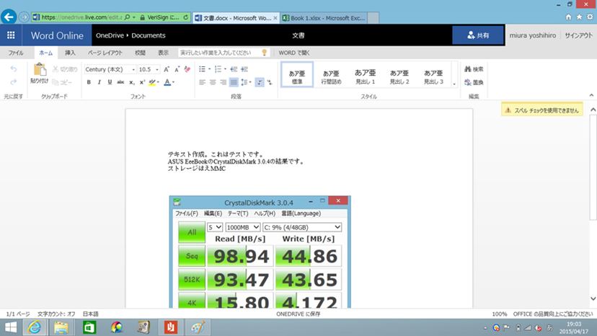Collapse the ribbon with the chevron
This screenshot has width=597, height=336.
pyautogui.click(x=591, y=95)
